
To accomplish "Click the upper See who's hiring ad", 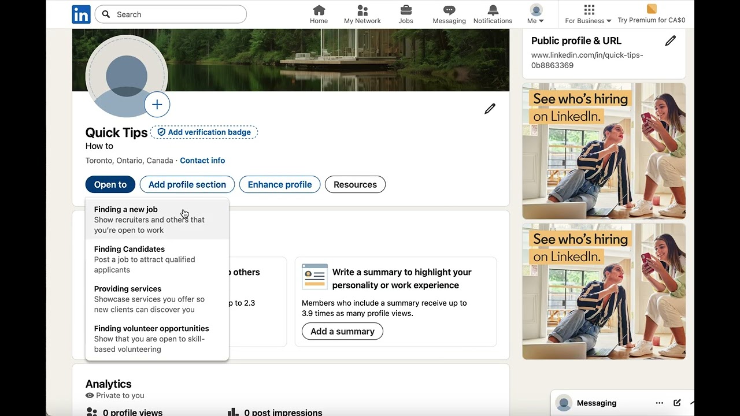I will (604, 151).
